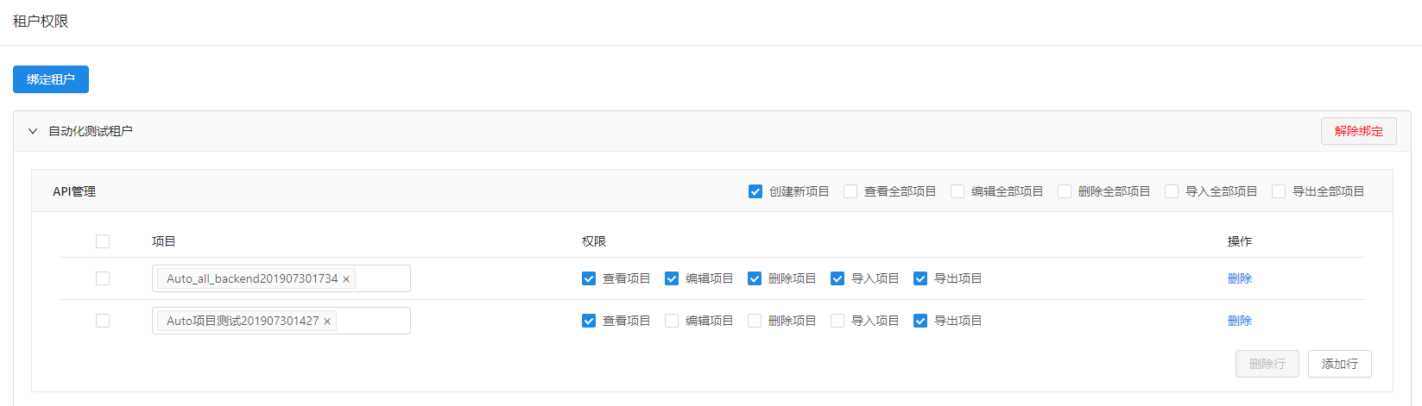Remove the Auto_all_backend201907301734 tag with x

pos(346,279)
